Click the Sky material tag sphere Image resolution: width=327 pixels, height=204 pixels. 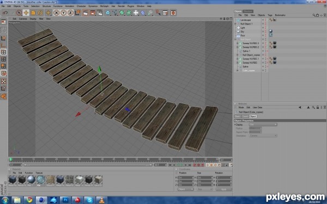[271, 31]
